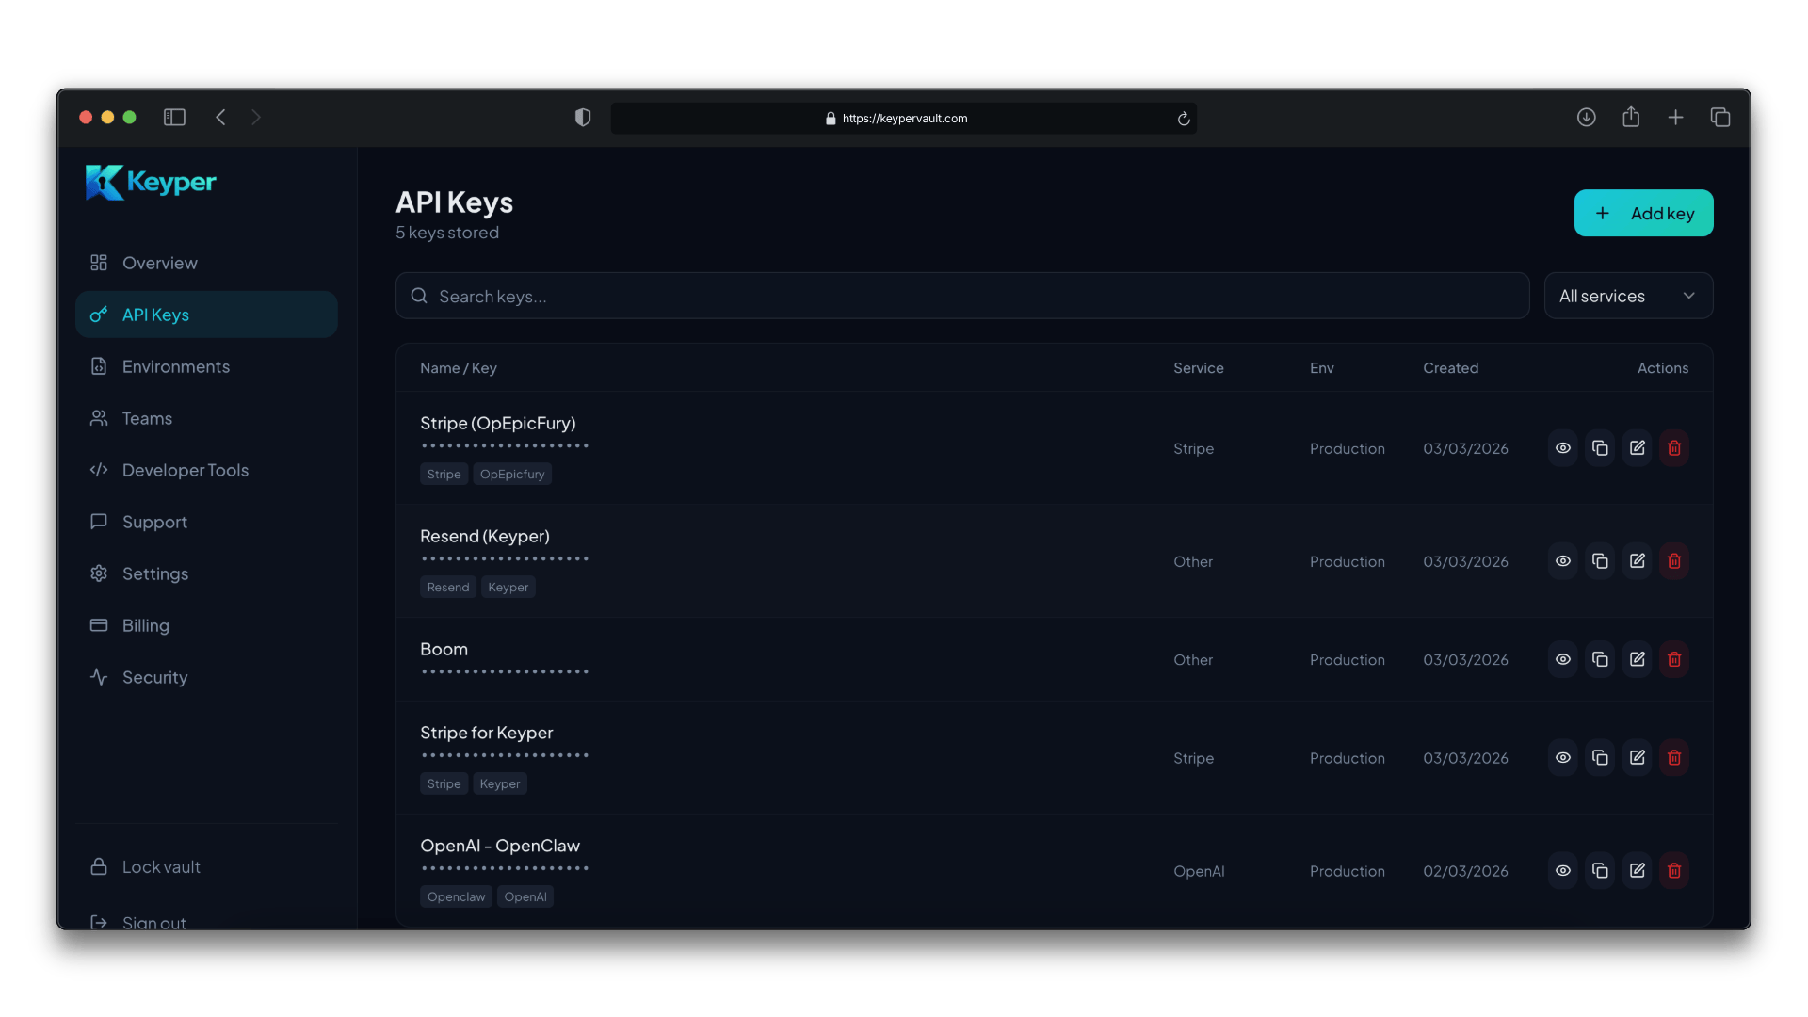This screenshot has width=1808, height=1017.
Task: Copy the Stripe (OpEpicFury) key
Action: (x=1600, y=448)
